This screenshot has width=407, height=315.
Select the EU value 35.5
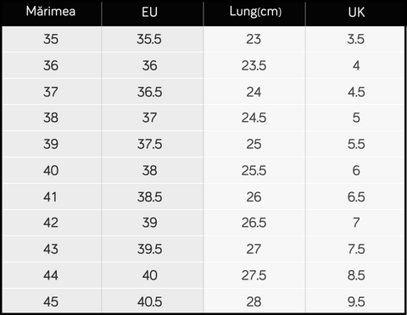149,39
